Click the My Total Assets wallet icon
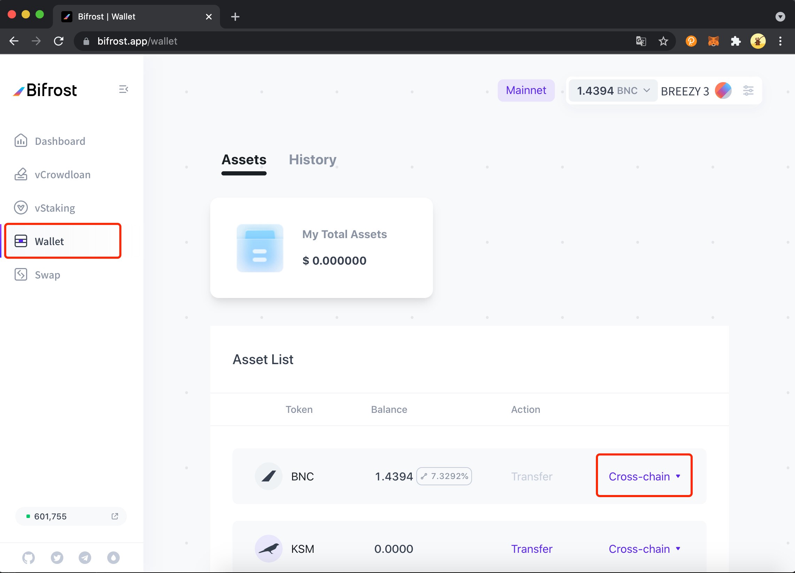Viewport: 795px width, 573px height. pos(260,248)
